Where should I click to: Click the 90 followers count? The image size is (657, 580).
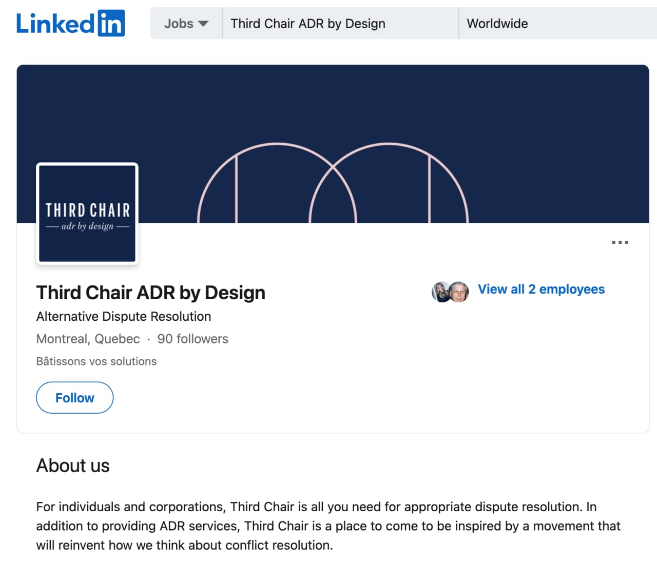point(192,339)
